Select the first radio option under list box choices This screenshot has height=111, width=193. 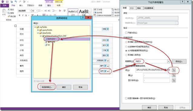coord(126,42)
